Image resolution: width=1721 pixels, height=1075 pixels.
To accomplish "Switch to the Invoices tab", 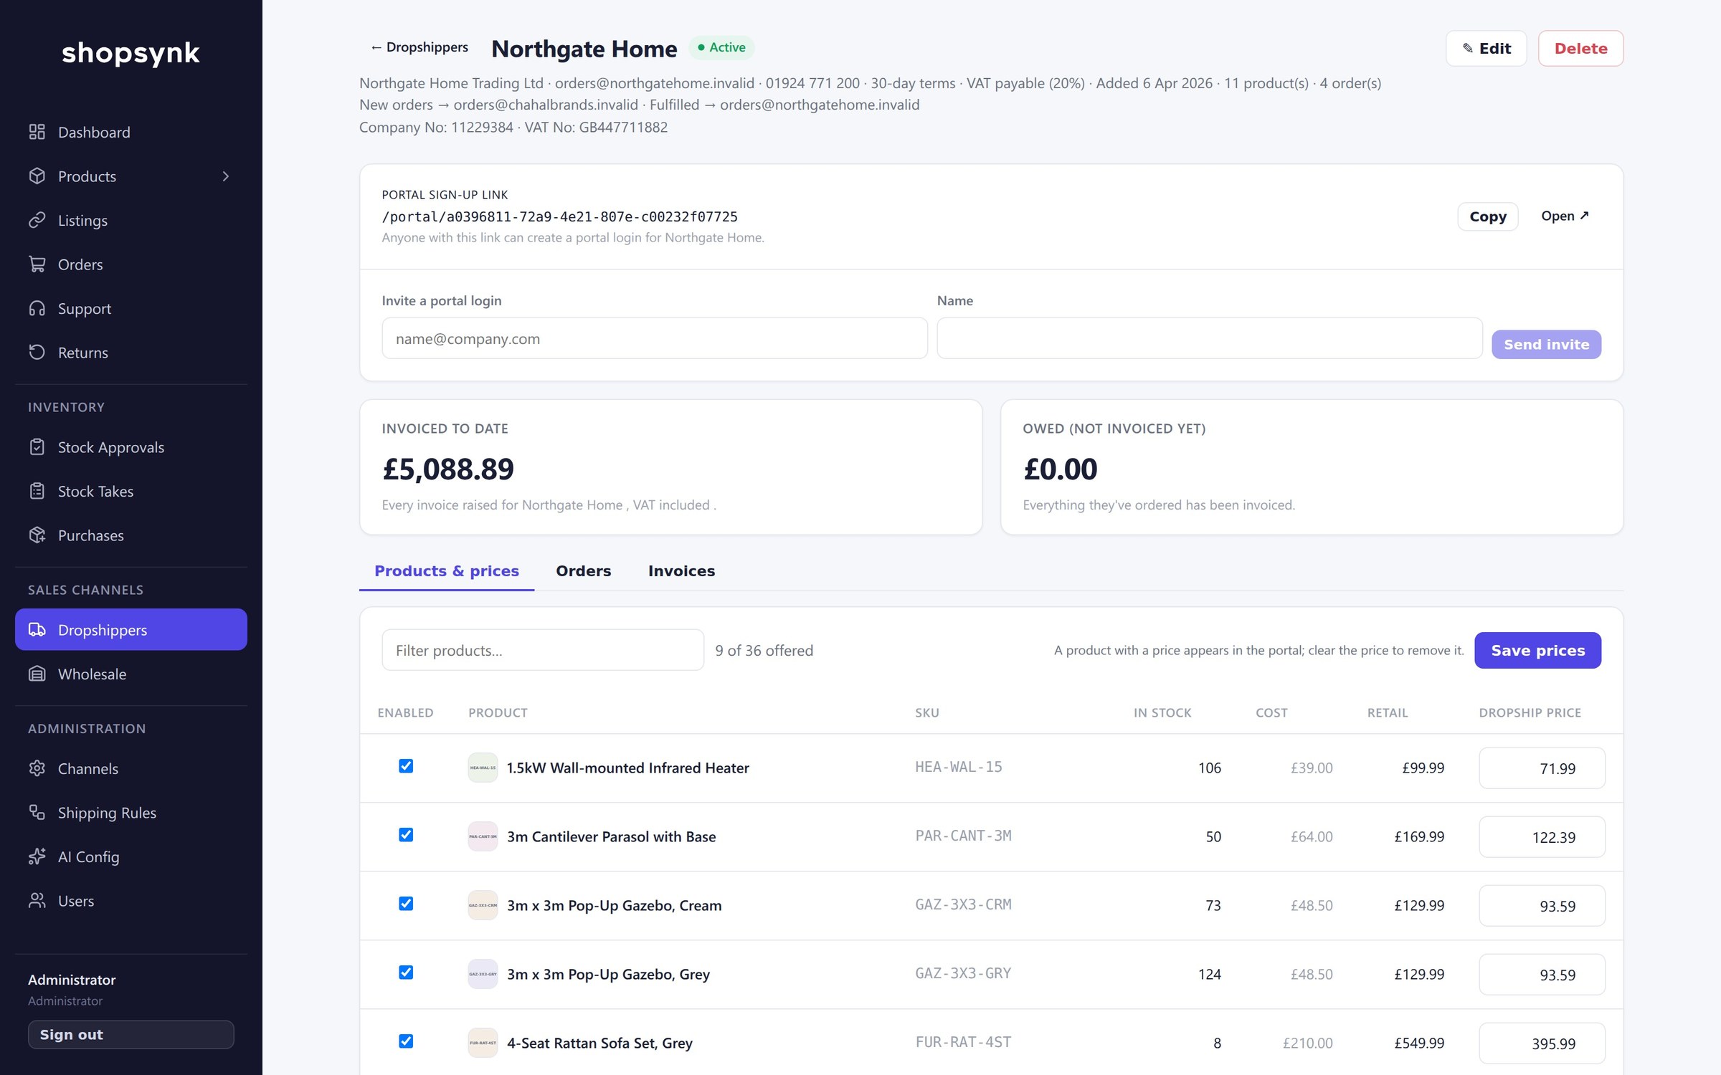I will [681, 570].
